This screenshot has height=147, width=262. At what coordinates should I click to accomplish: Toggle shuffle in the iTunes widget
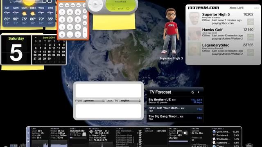[113, 9]
